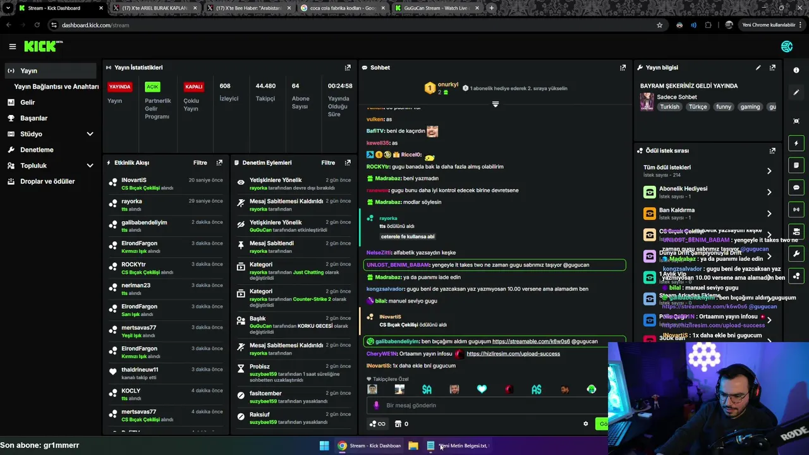Open chat settings gear icon
The height and width of the screenshot is (455, 809).
pos(585,424)
